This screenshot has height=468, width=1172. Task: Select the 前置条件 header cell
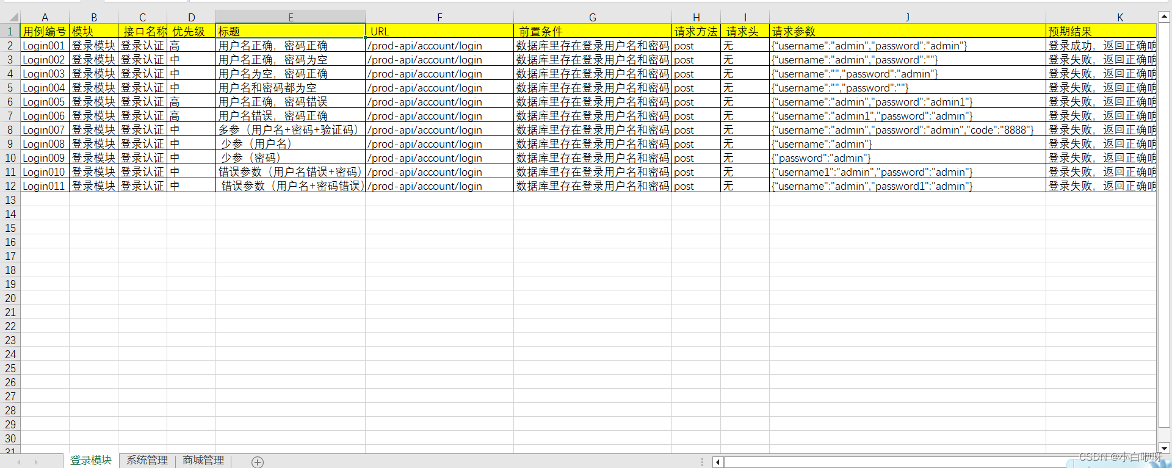pos(593,31)
